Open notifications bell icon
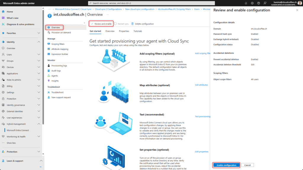303x170 pixels. pos(246,3)
